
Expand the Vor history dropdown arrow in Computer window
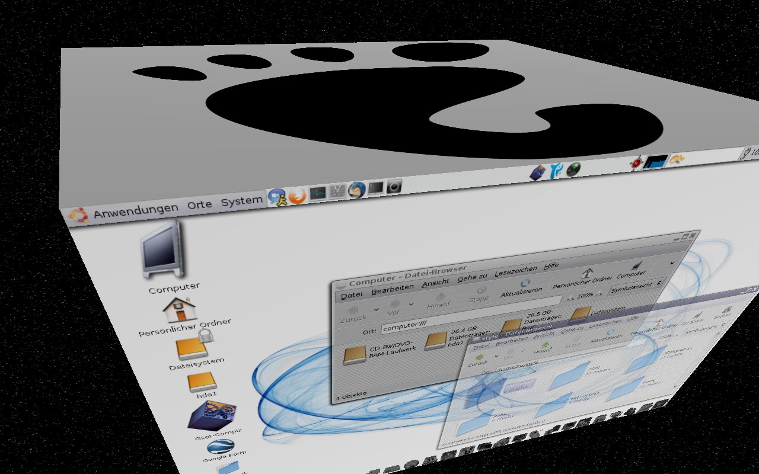tap(412, 305)
